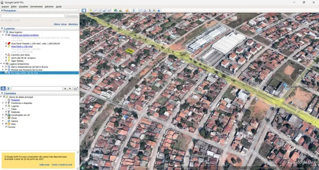Click the Pesquisar search button

coord(72,16)
